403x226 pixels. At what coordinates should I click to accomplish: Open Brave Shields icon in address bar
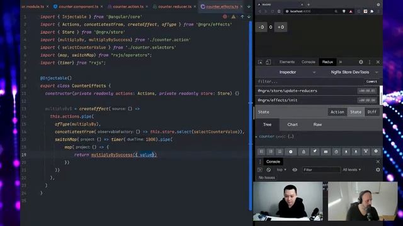(x=344, y=11)
